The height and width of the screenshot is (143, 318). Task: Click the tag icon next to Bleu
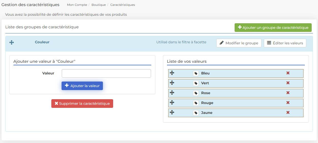coord(196,73)
